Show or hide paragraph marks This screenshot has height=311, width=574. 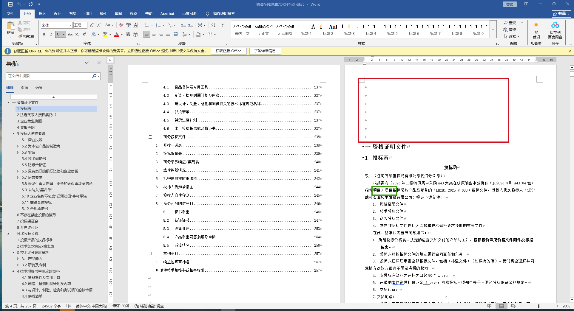pyautogui.click(x=223, y=25)
